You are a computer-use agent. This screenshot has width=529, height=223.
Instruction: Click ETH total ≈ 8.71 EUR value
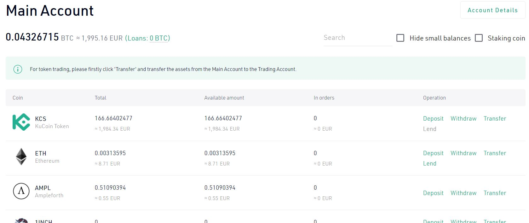pos(107,164)
